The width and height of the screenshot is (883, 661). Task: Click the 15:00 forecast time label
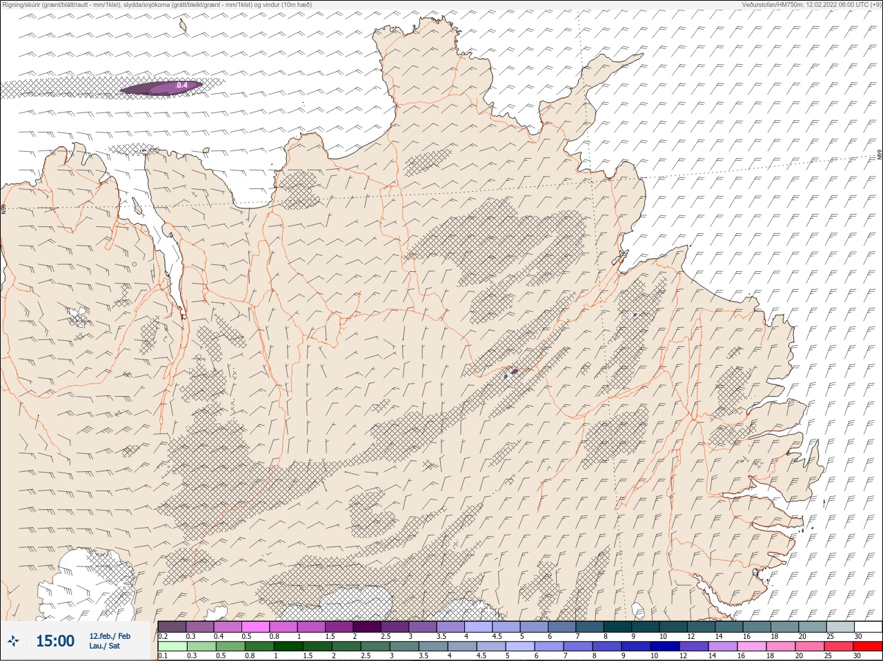point(55,641)
